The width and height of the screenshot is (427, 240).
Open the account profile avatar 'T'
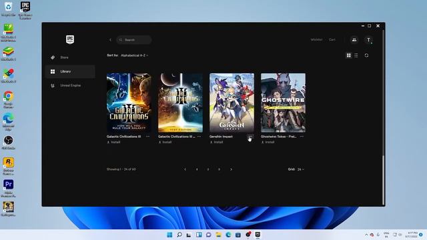[x=368, y=40]
